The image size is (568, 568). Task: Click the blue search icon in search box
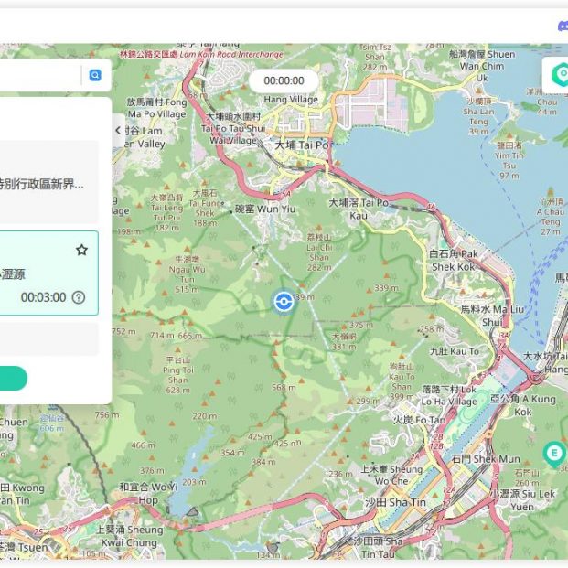(95, 76)
